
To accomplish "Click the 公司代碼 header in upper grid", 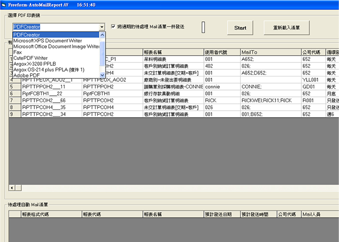I will (313, 52).
